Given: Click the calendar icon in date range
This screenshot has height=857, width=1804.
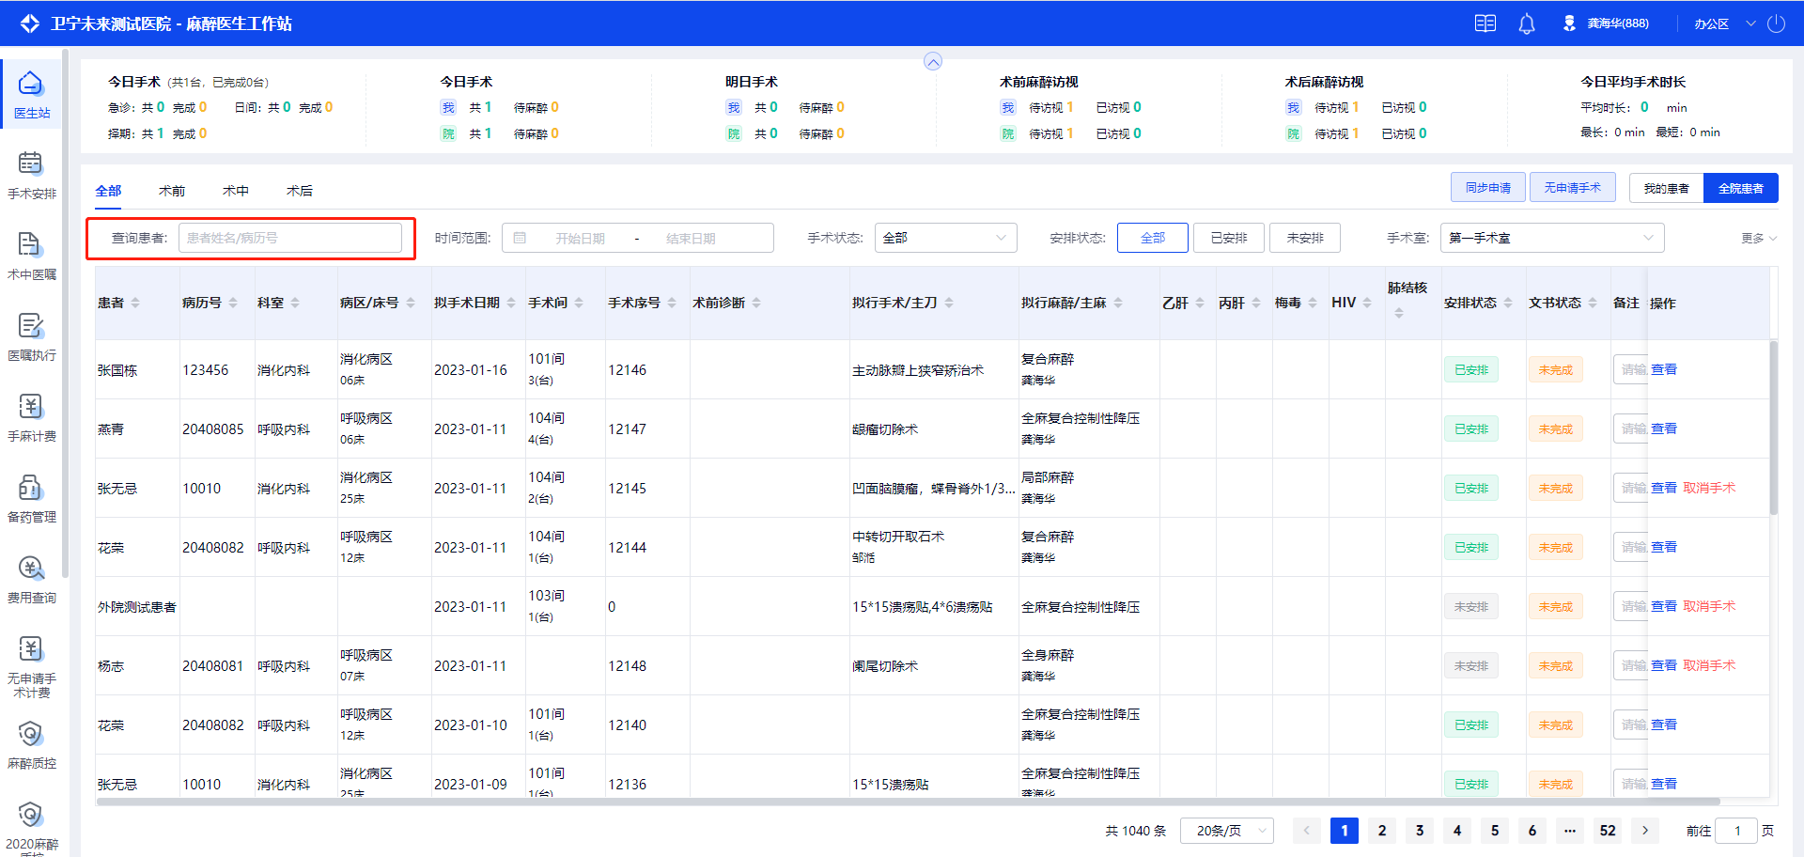Looking at the screenshot, I should (520, 238).
